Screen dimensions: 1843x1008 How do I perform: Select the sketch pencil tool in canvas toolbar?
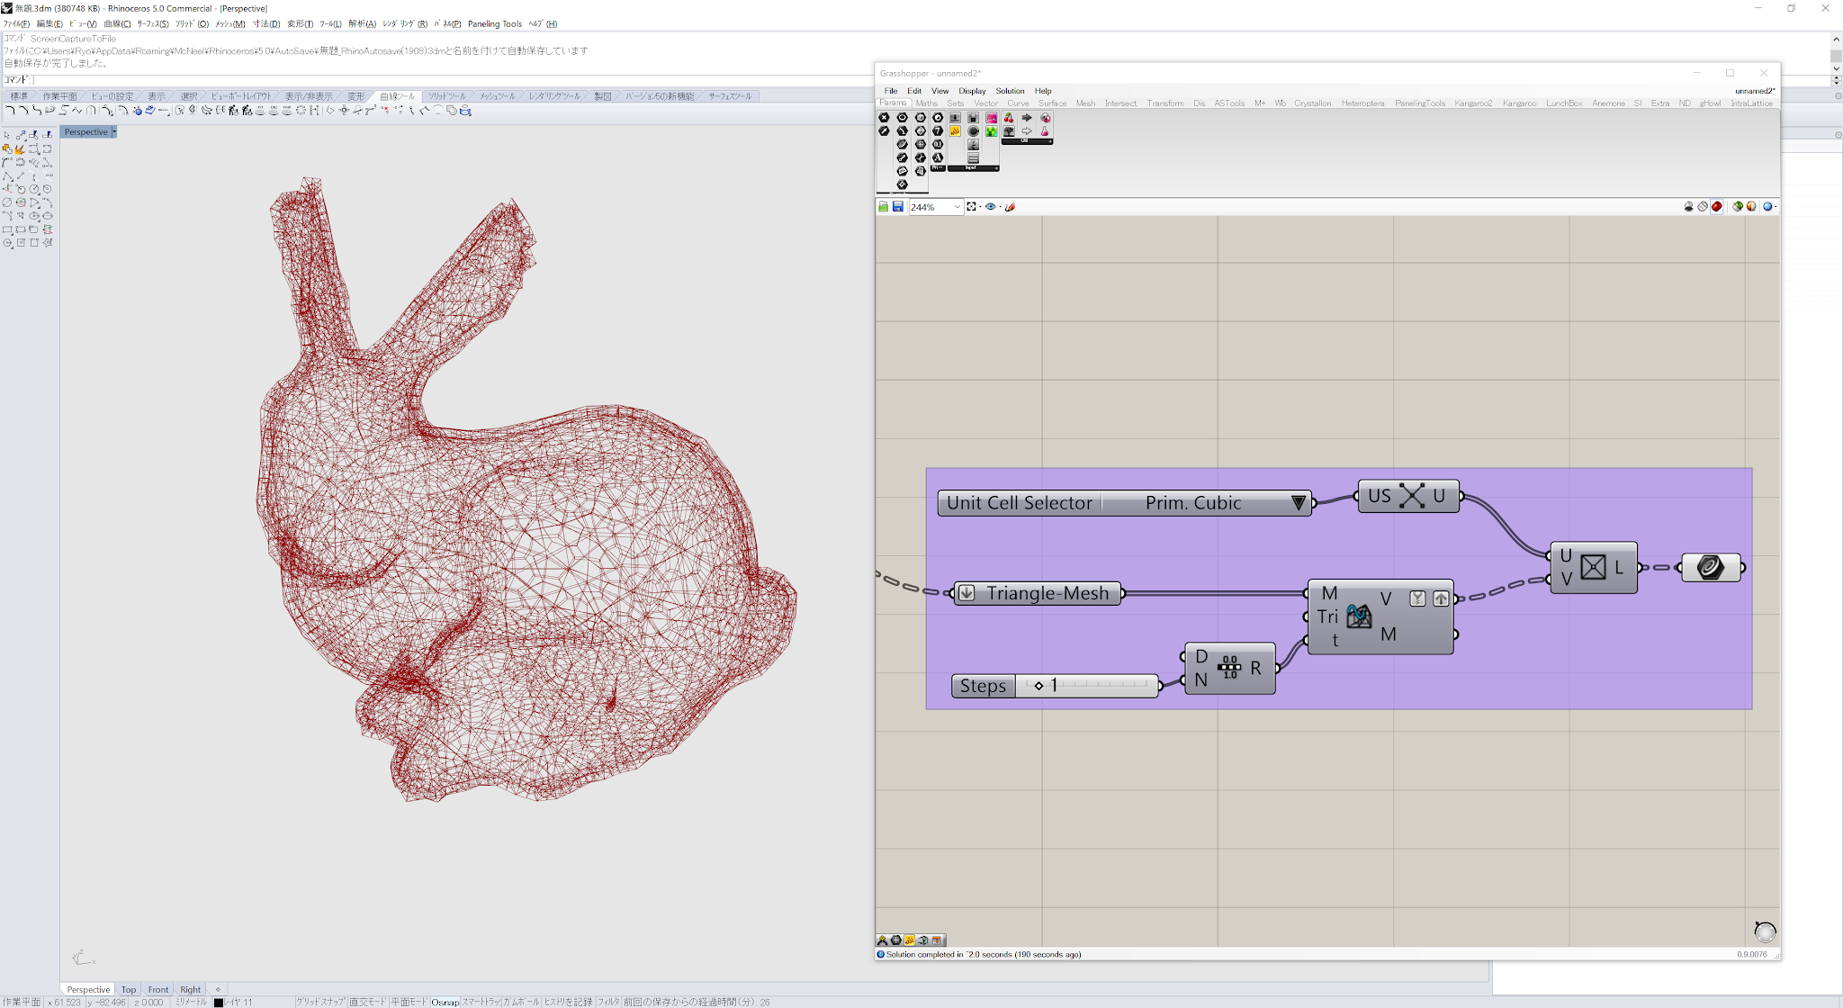[1010, 207]
